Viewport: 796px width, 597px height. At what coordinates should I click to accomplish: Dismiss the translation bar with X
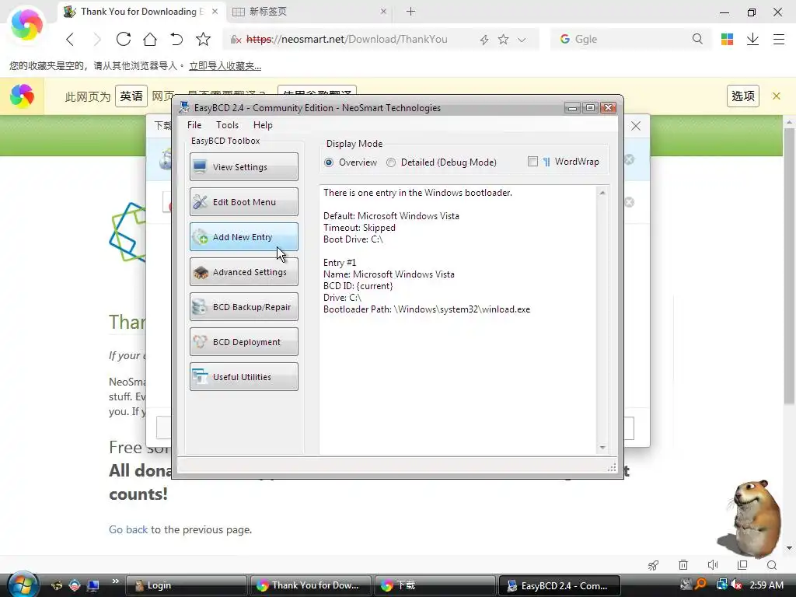[777, 96]
